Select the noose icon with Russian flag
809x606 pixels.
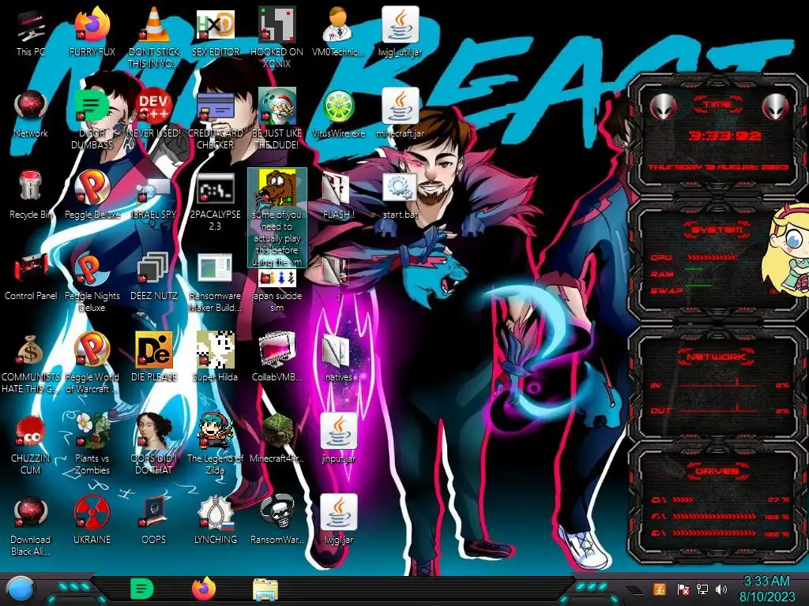(x=216, y=512)
